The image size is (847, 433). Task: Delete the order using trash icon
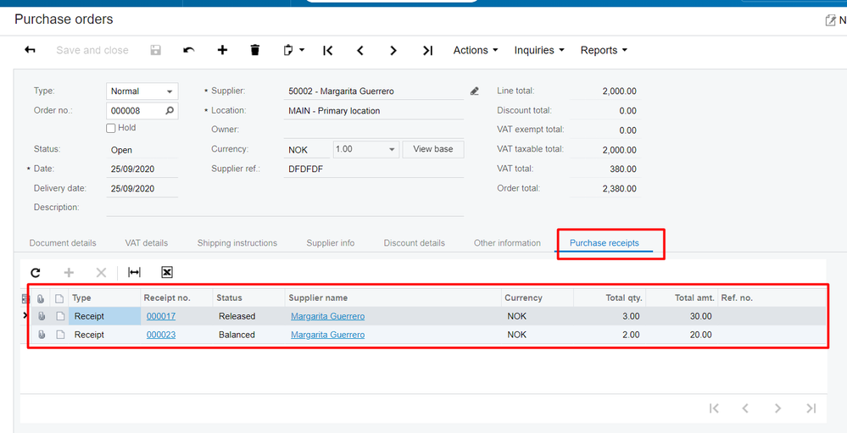(x=255, y=51)
